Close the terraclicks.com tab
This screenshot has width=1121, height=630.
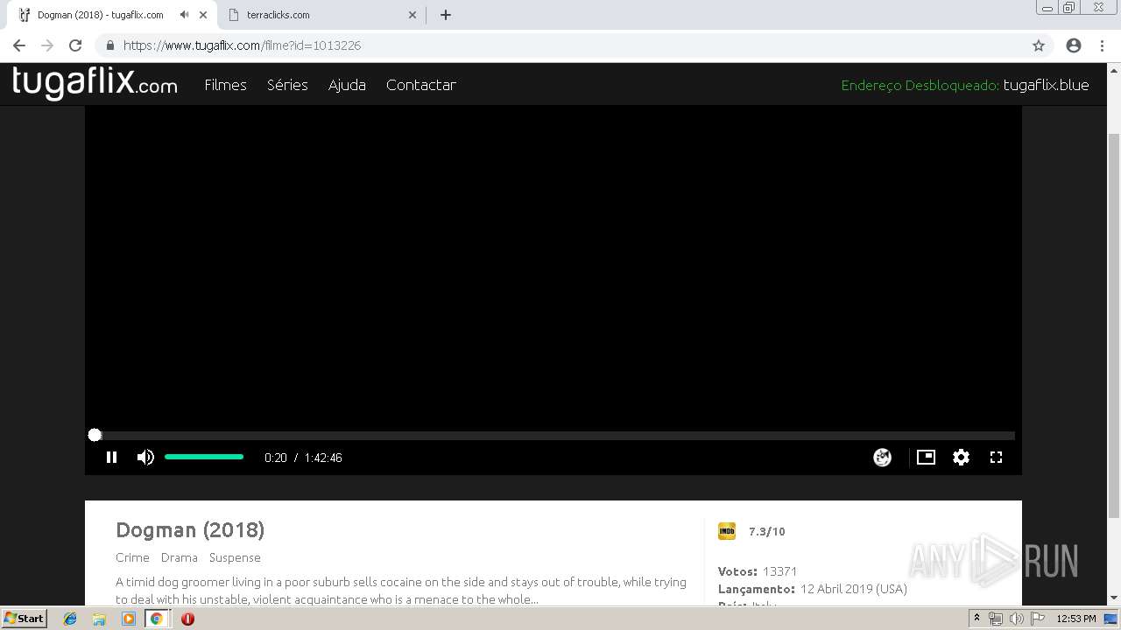tap(412, 15)
